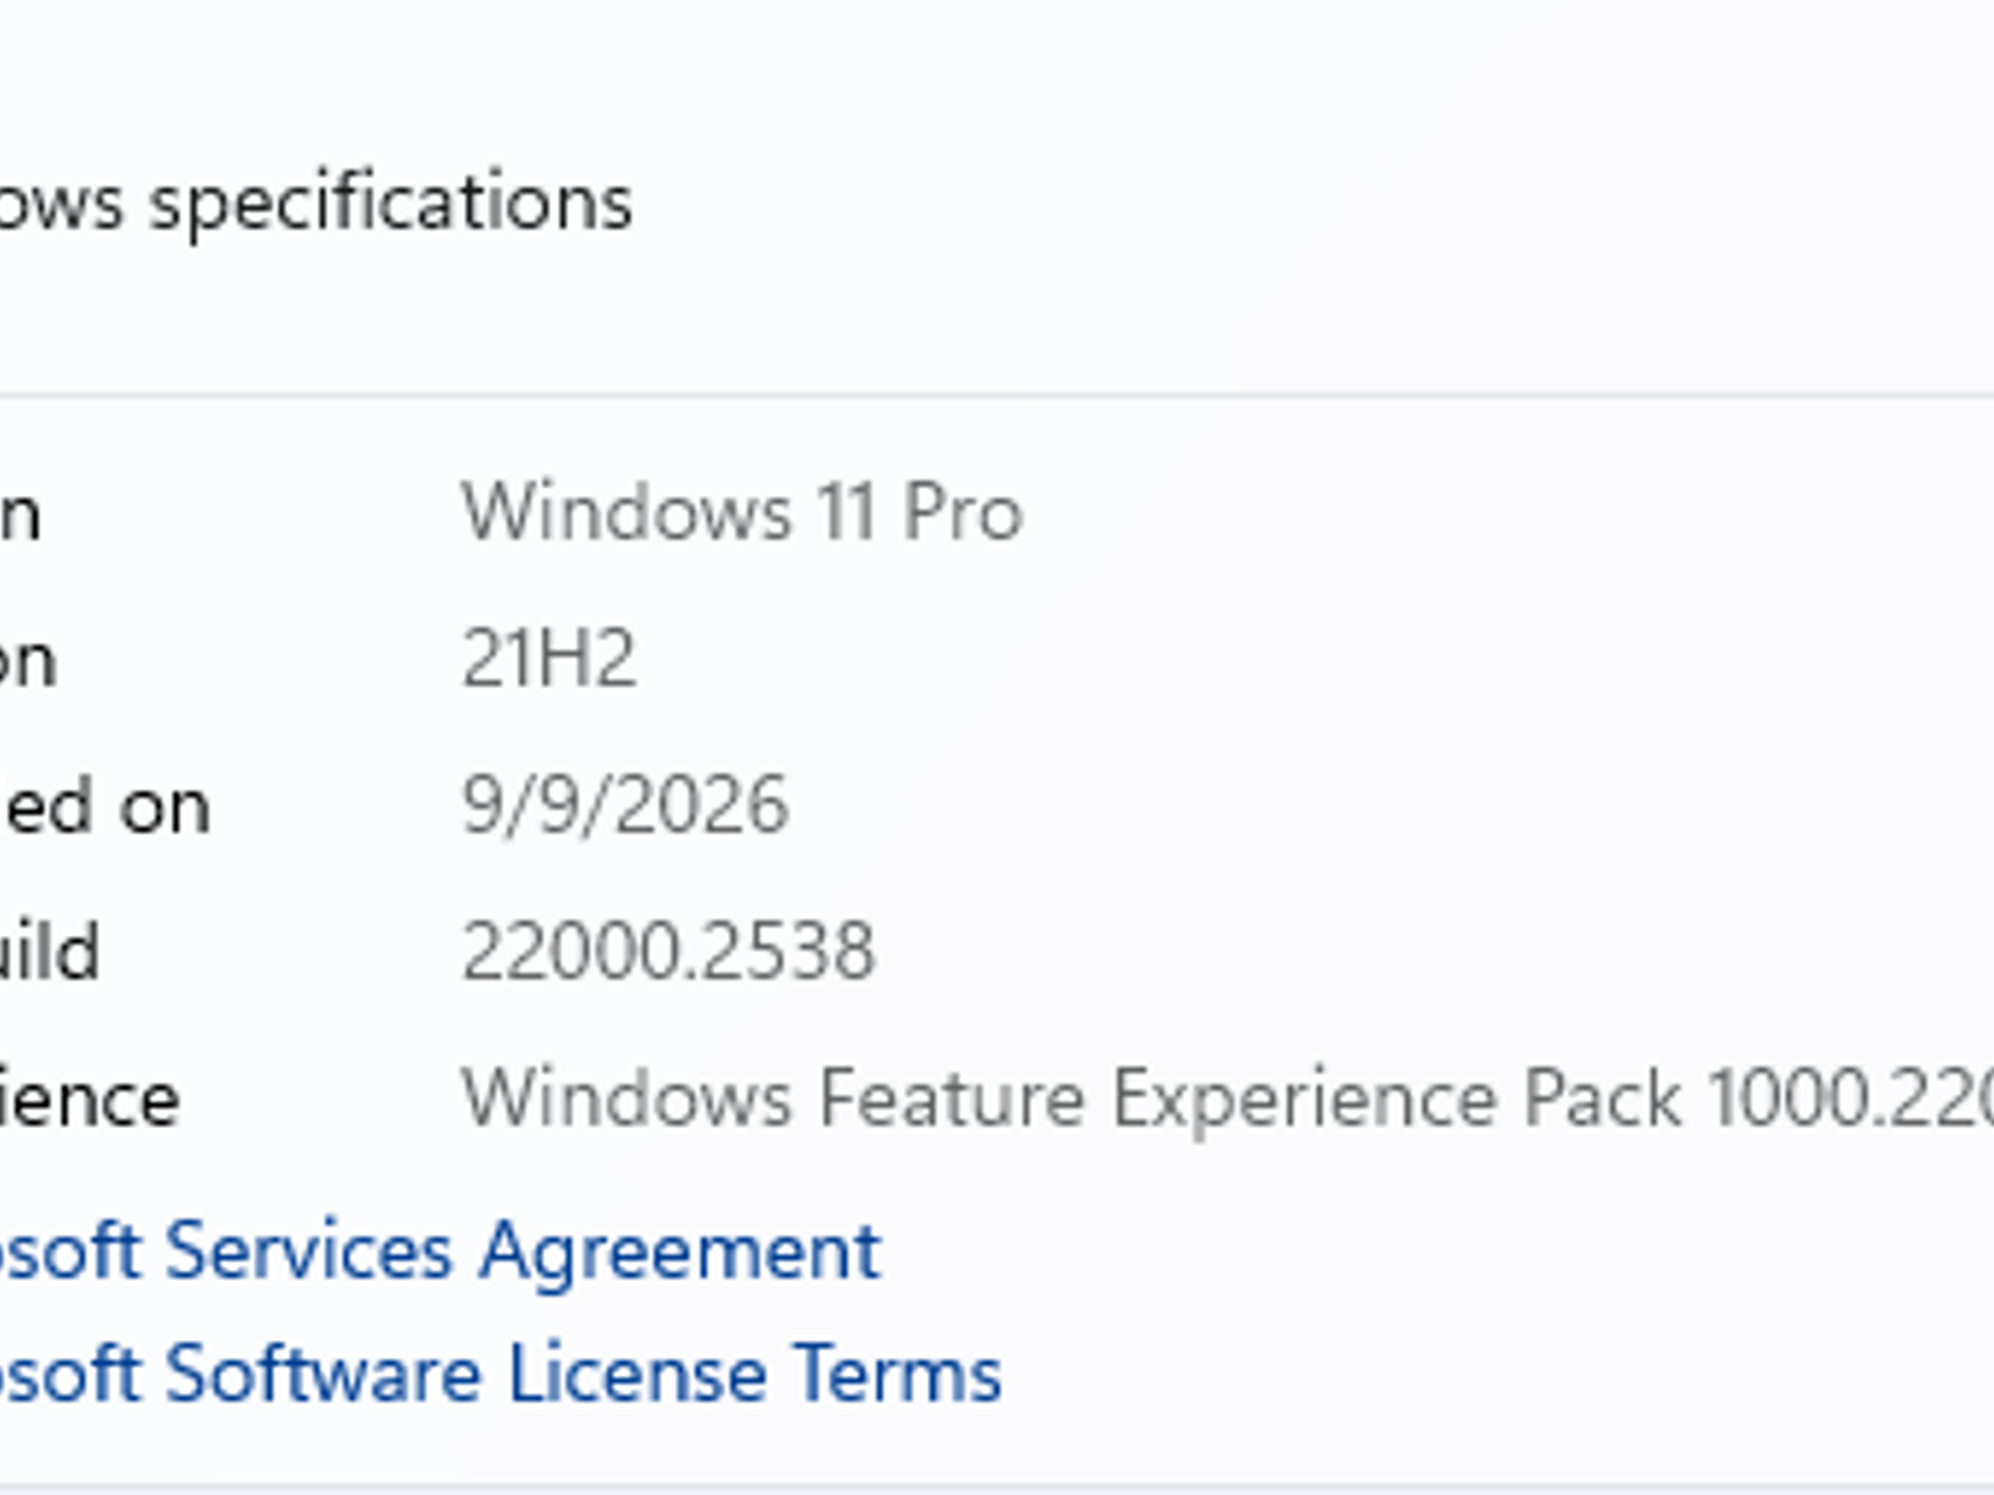The width and height of the screenshot is (1994, 1495).
Task: Click the Edition row label ending 'n'
Action: point(20,515)
